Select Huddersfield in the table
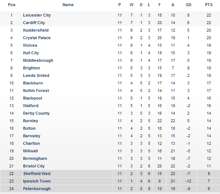 click(x=36, y=30)
